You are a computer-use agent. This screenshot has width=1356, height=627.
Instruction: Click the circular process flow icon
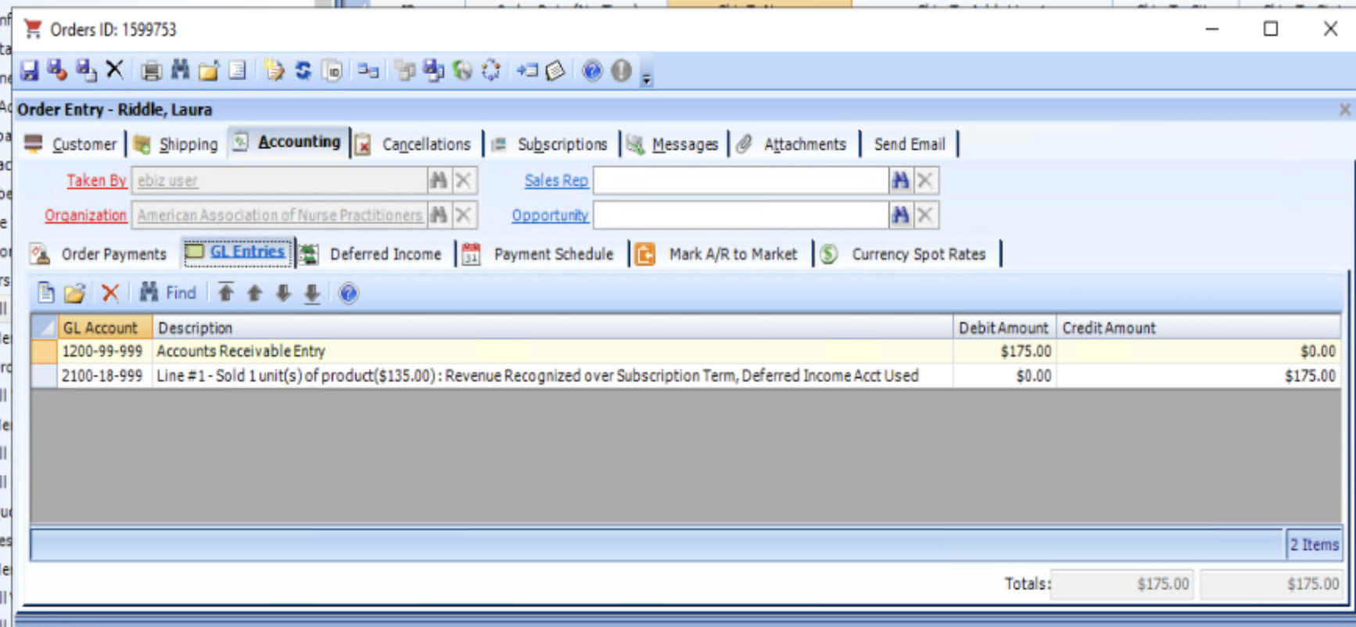click(x=491, y=71)
